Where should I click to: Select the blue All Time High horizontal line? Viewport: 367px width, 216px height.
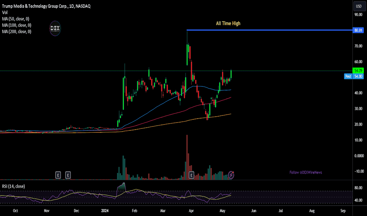(x=269, y=30)
